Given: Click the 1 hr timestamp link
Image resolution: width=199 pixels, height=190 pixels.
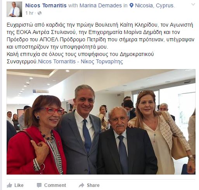Looking at the screenshot, I should tap(29, 13).
